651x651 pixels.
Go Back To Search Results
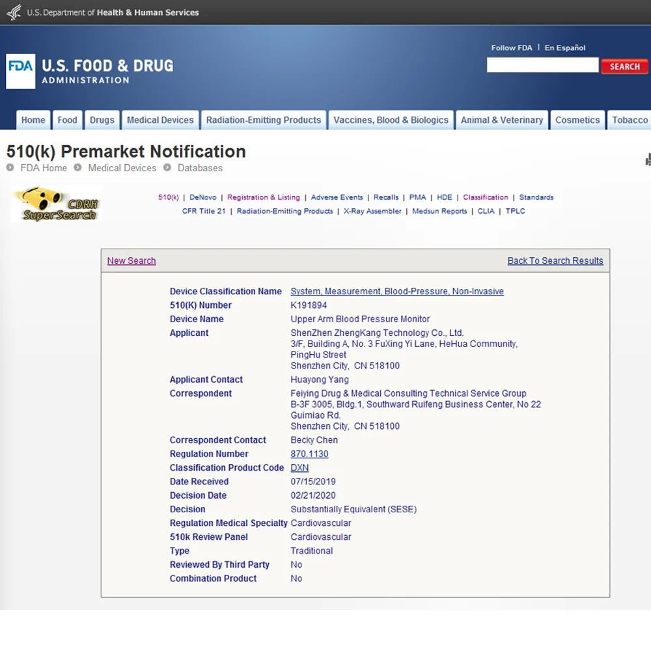click(555, 261)
